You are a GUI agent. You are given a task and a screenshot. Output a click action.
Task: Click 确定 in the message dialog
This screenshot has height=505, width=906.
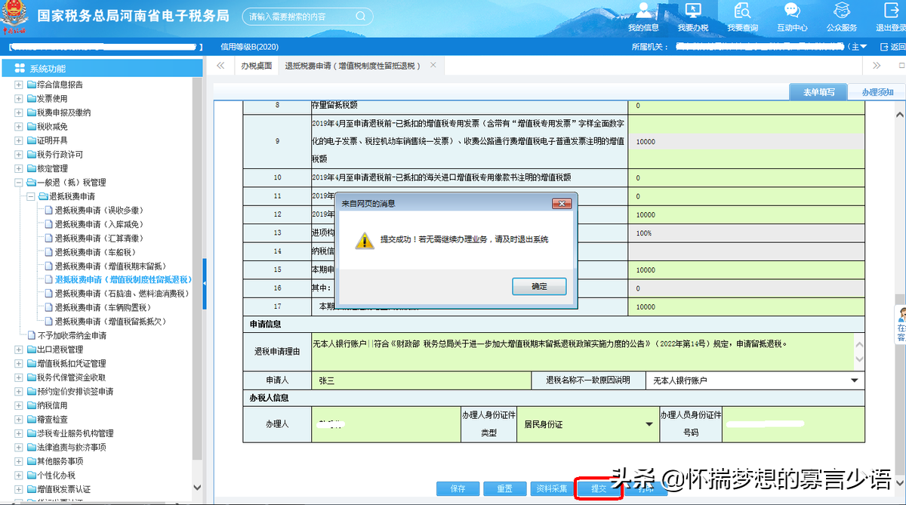pyautogui.click(x=538, y=287)
